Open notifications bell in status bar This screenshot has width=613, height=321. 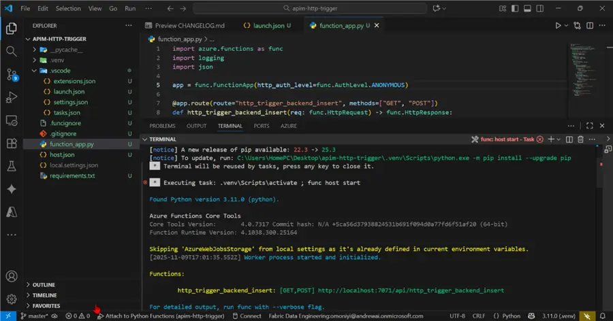(603, 316)
